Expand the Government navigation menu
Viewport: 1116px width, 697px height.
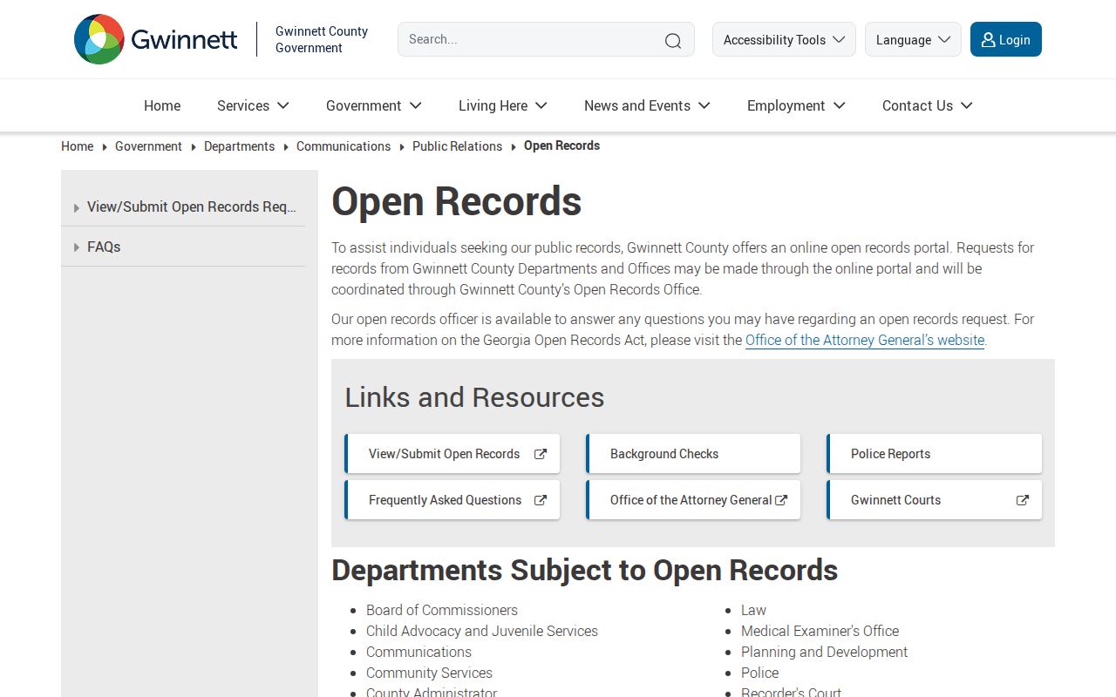(x=373, y=105)
